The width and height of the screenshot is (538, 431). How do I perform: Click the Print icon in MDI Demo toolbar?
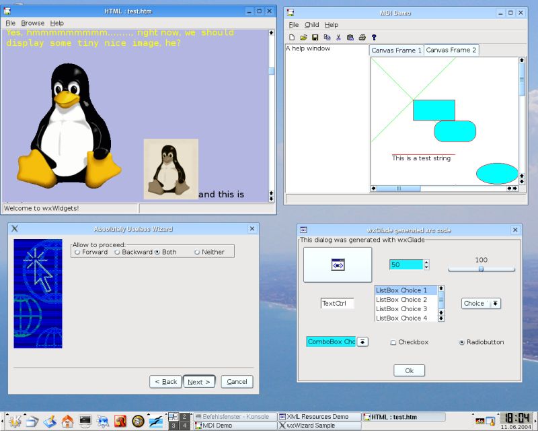pyautogui.click(x=362, y=38)
